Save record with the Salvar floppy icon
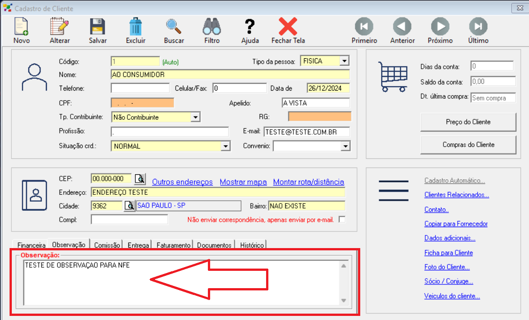This screenshot has width=529, height=320. click(98, 27)
